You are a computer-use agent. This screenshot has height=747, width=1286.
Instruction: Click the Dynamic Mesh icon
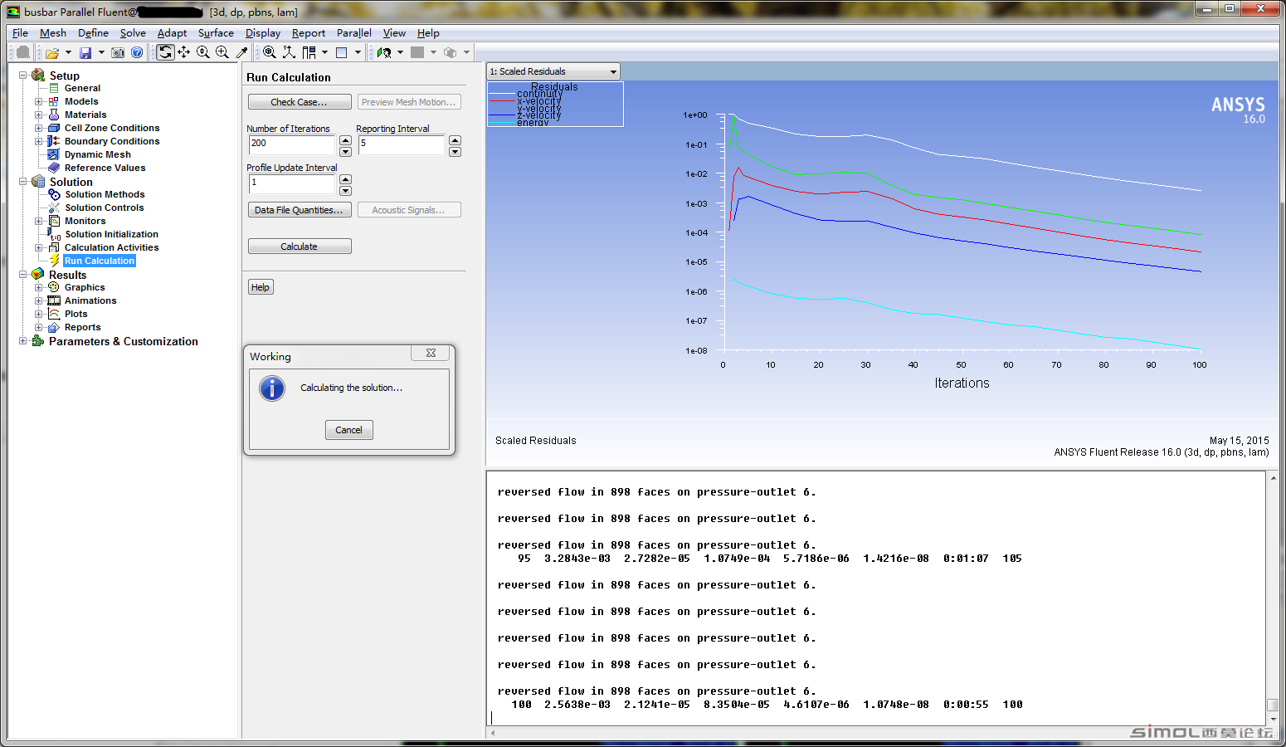54,154
